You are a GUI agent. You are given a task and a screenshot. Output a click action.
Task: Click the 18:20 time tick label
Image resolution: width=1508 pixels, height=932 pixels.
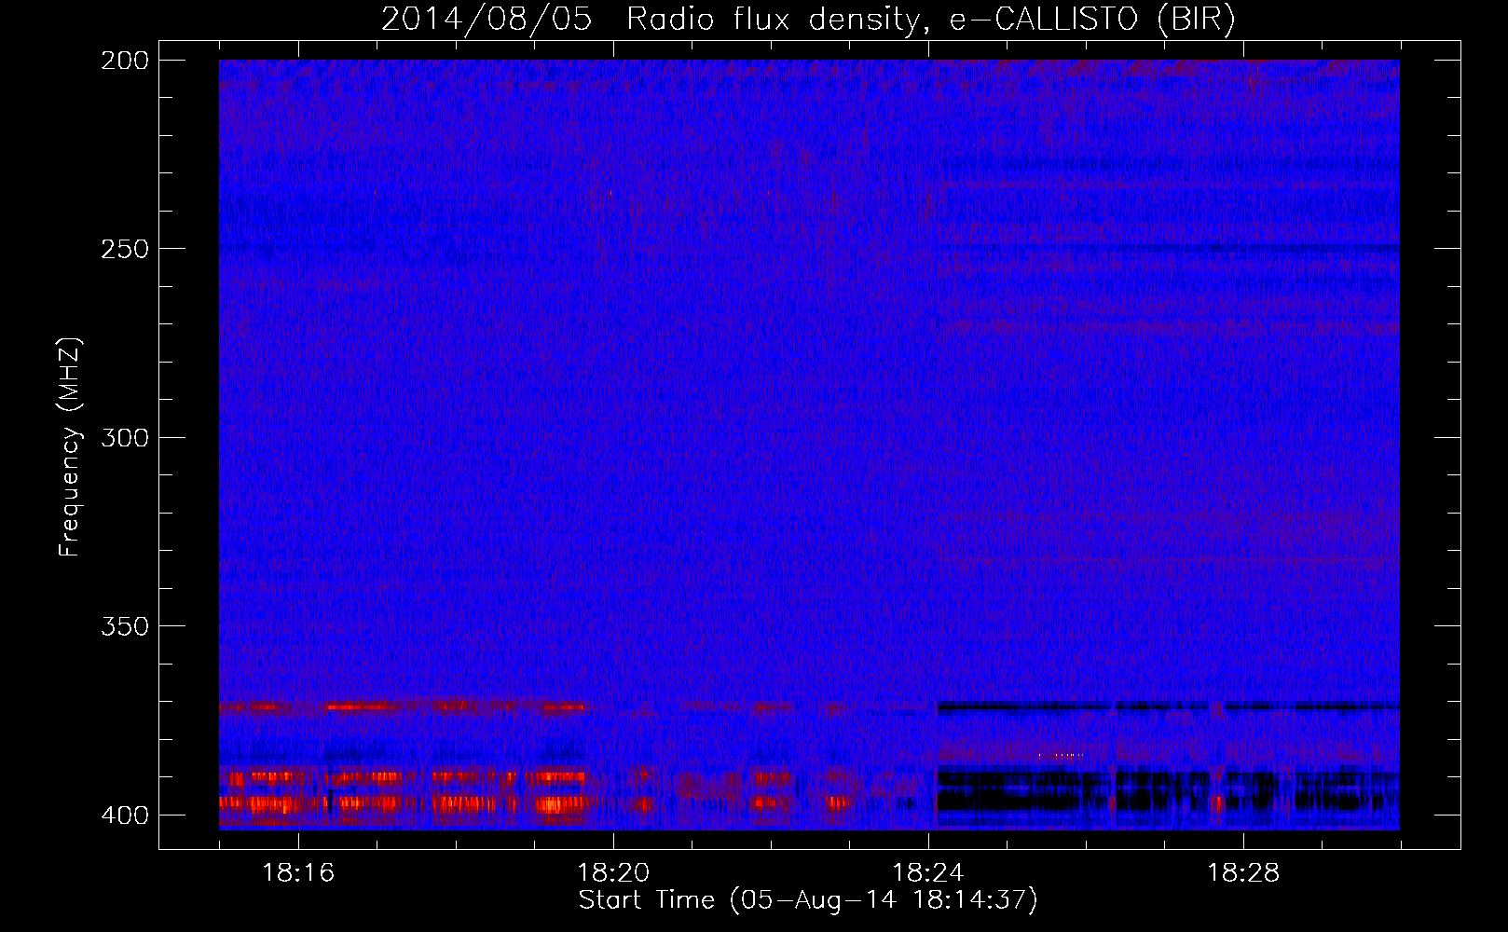(x=613, y=873)
